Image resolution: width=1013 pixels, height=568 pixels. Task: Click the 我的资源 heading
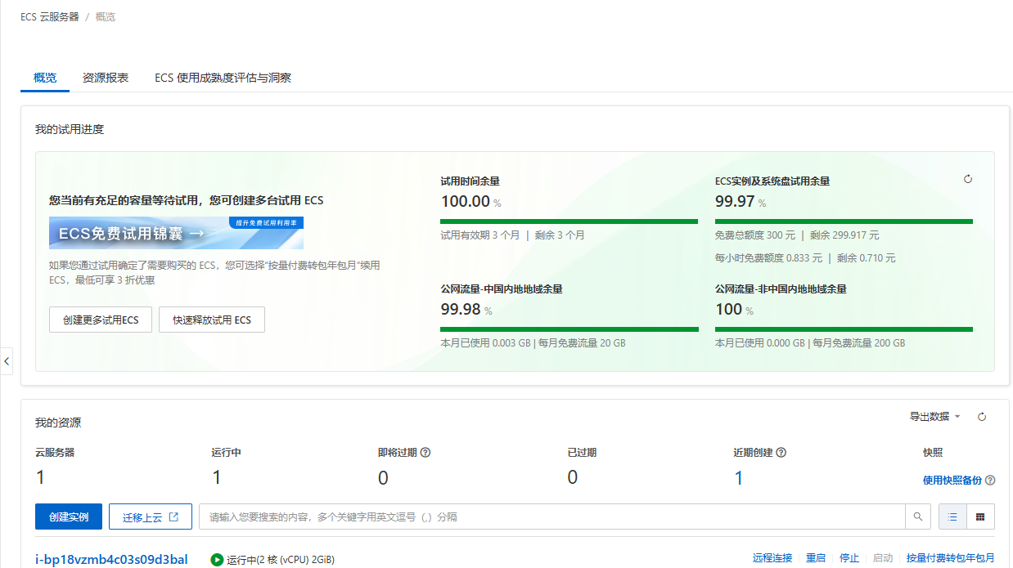(x=58, y=423)
